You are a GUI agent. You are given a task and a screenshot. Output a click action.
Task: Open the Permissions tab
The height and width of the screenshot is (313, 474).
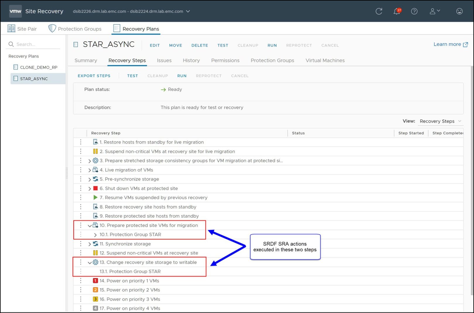click(x=225, y=60)
